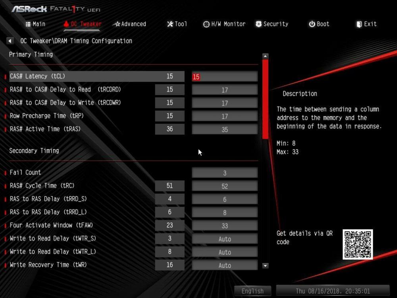397x298 pixels.
Task: Click the Exit door icon
Action: click(x=358, y=24)
